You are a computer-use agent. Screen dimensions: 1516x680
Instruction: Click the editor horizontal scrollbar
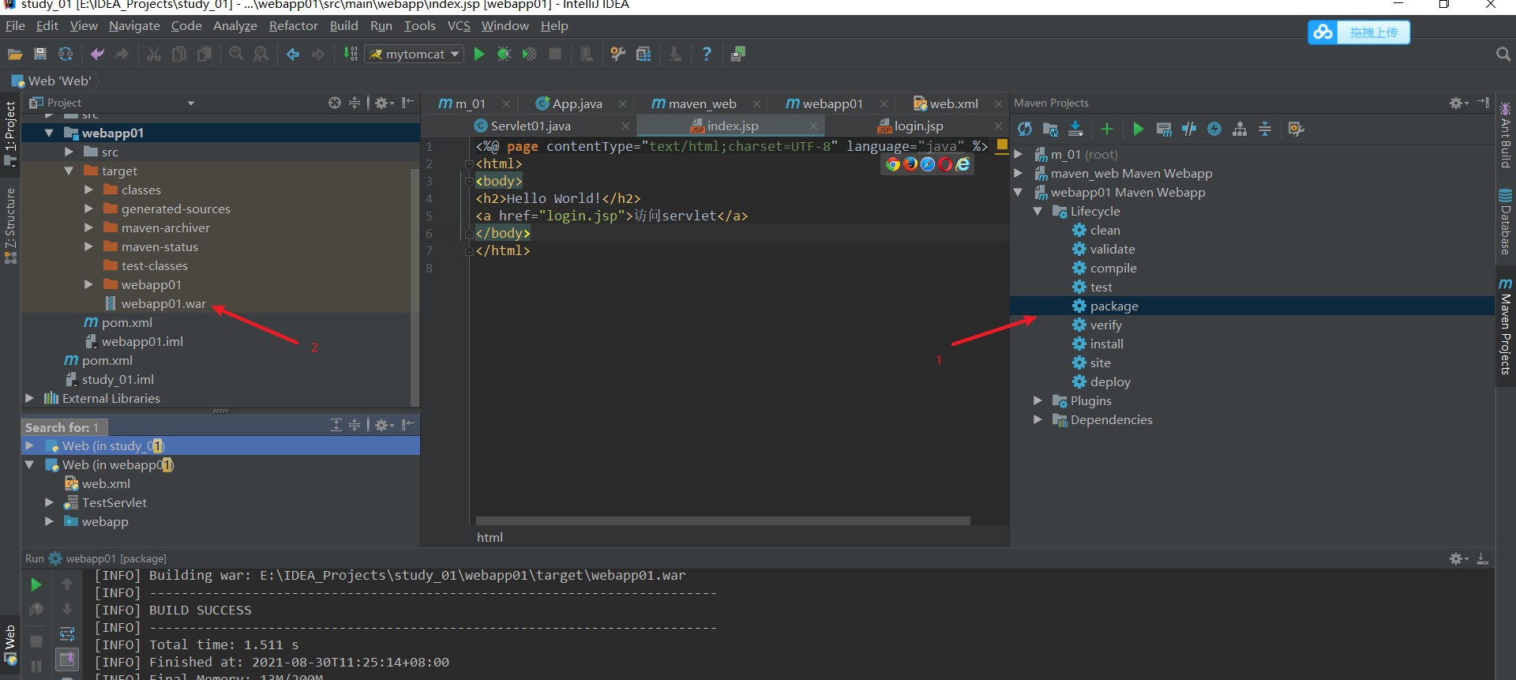[722, 520]
